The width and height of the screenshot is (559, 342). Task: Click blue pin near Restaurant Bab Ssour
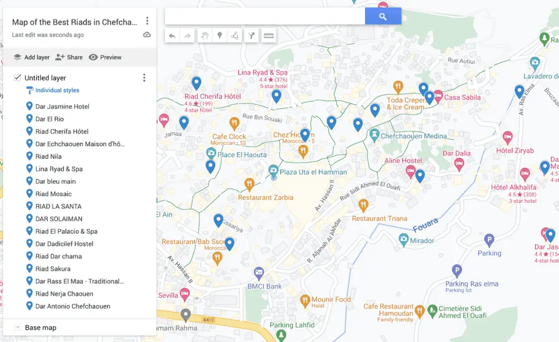[229, 244]
